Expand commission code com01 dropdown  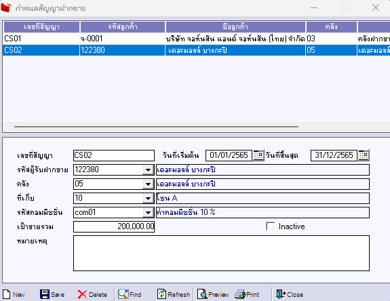point(149,212)
